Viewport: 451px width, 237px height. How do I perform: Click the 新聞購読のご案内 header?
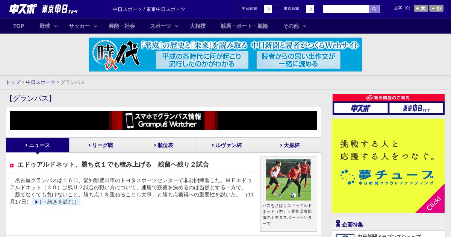point(389,97)
